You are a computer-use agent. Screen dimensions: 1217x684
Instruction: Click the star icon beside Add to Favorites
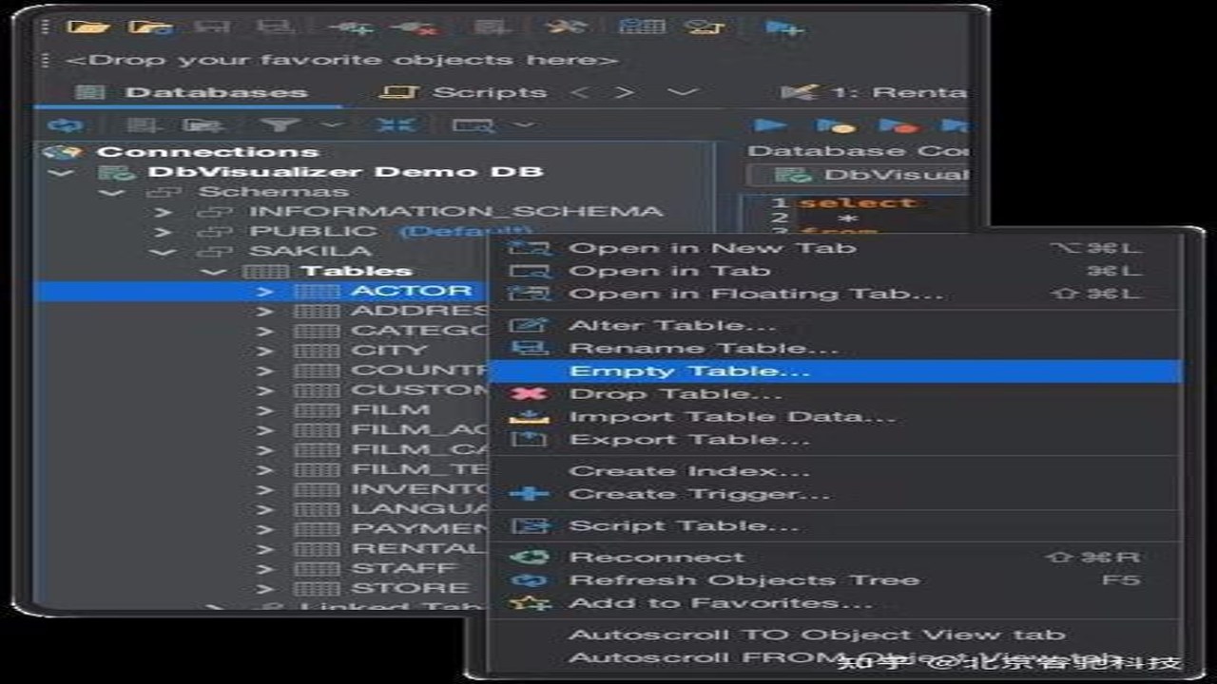point(530,603)
